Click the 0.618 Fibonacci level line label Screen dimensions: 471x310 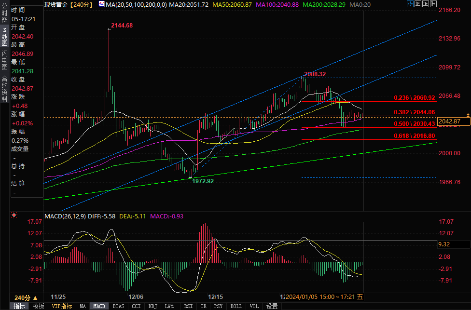pos(414,136)
